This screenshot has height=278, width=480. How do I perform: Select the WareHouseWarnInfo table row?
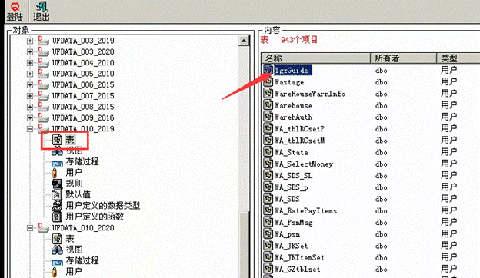pyautogui.click(x=310, y=94)
